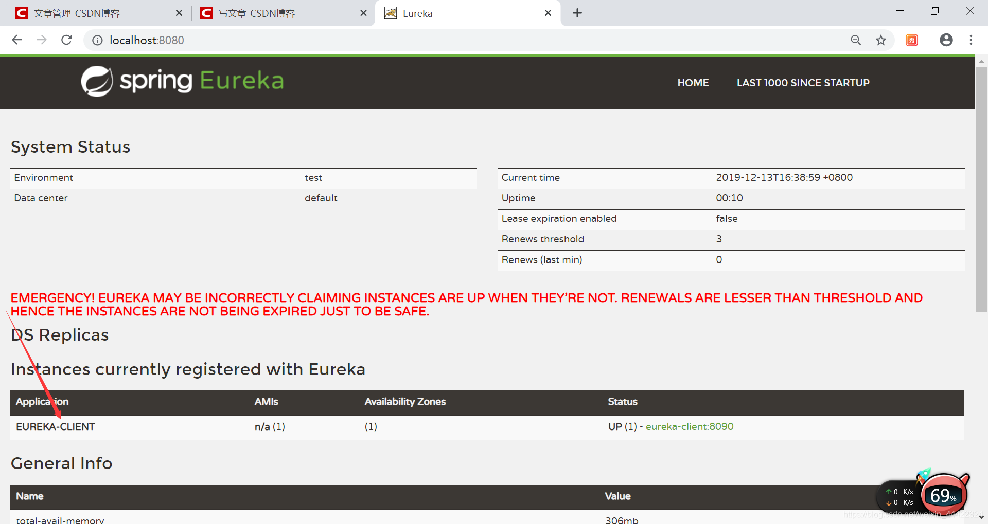The height and width of the screenshot is (524, 988).
Task: Open the eureka-client:8090 instance link
Action: (690, 426)
